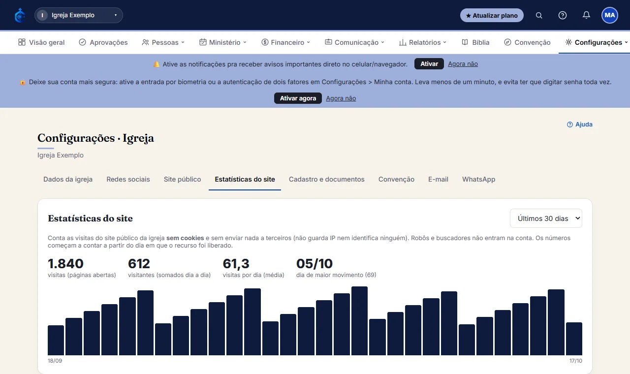Open the help question mark icon
This screenshot has width=630, height=374.
[563, 15]
